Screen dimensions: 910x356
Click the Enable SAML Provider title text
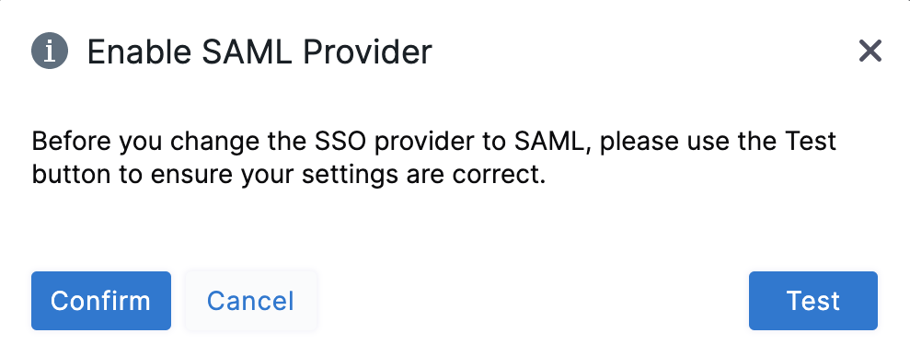[x=259, y=52]
